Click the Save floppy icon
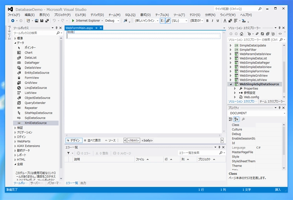 [42, 21]
